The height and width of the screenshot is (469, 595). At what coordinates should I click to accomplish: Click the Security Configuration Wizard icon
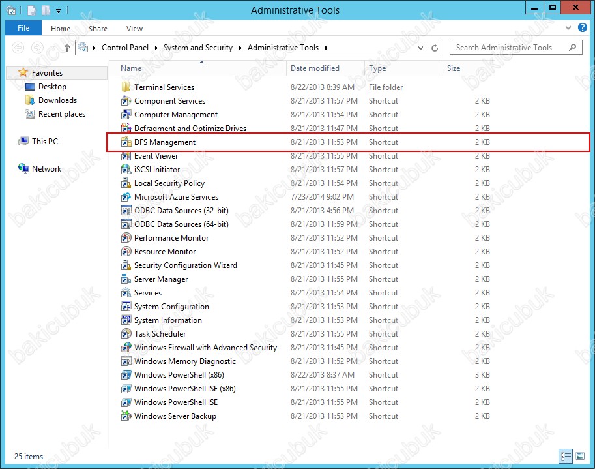pyautogui.click(x=126, y=265)
